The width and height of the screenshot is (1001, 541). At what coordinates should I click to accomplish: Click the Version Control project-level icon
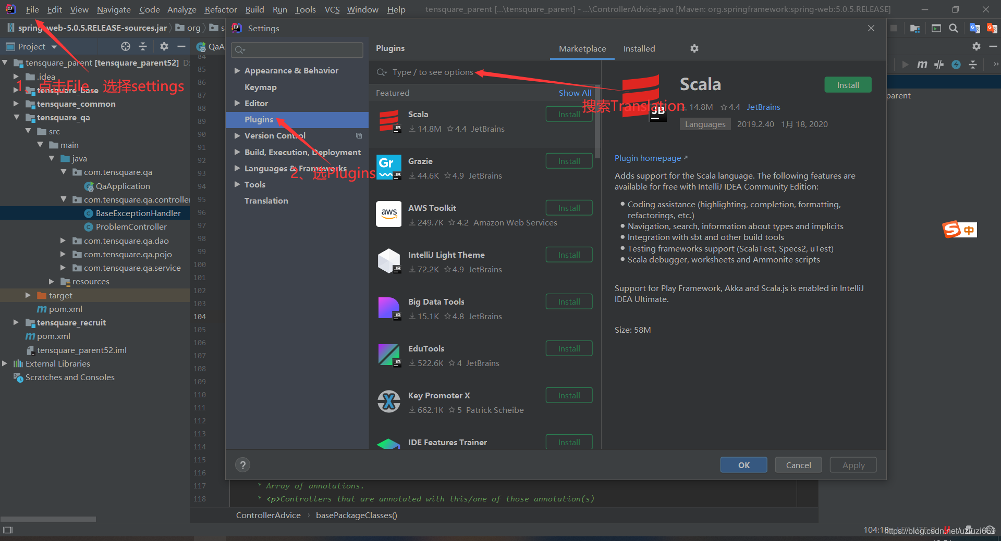click(x=359, y=136)
